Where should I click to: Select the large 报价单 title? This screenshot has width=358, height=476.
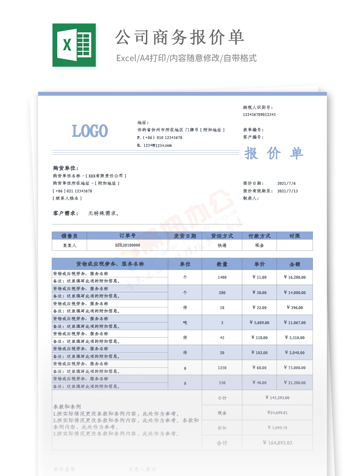274,153
